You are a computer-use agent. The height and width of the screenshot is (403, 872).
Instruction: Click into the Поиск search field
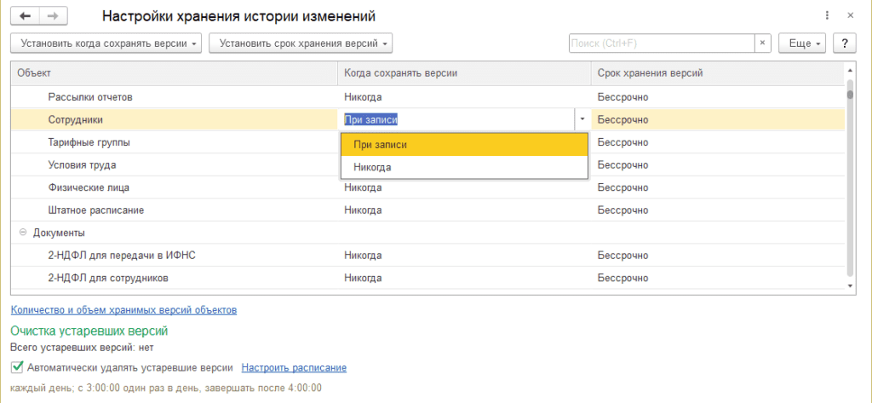coord(661,43)
